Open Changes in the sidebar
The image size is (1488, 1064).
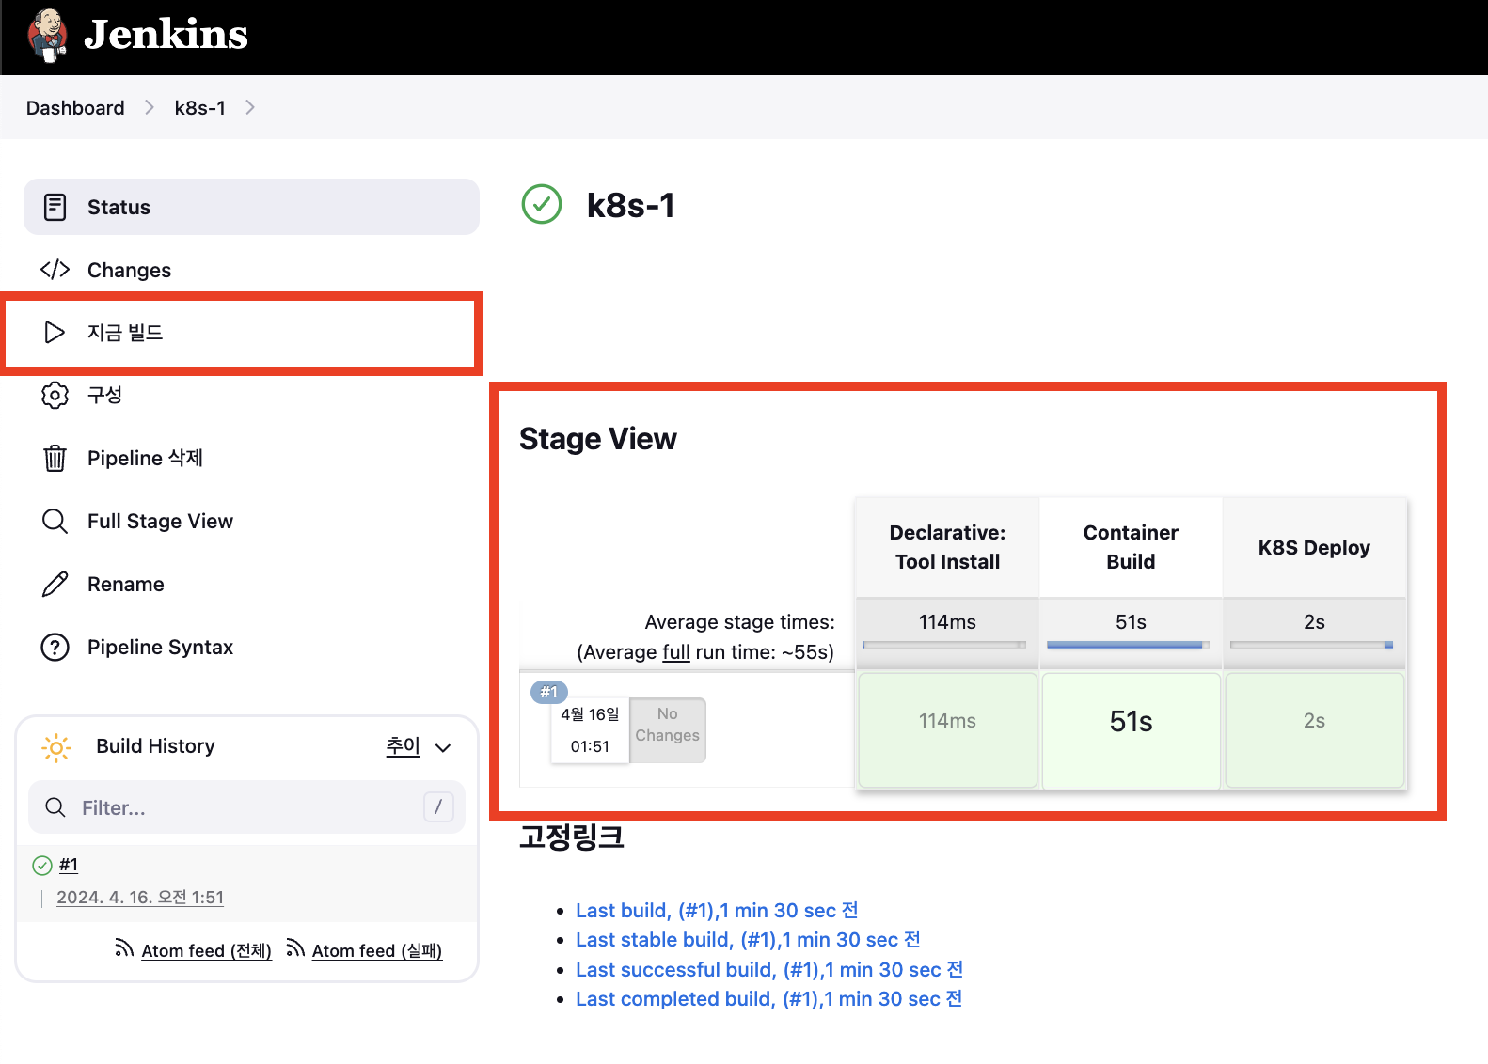(129, 270)
